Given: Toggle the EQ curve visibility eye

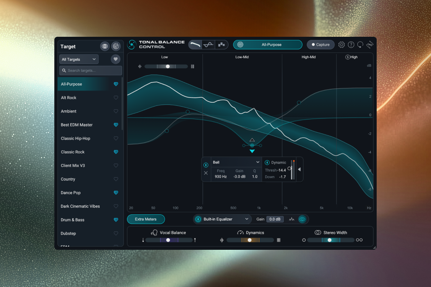Looking at the screenshot, I should pyautogui.click(x=302, y=219).
